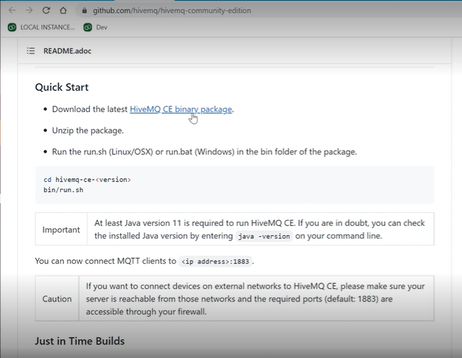This screenshot has height=358, width=462.
Task: Open the Dev bookmark
Action: pyautogui.click(x=95, y=28)
